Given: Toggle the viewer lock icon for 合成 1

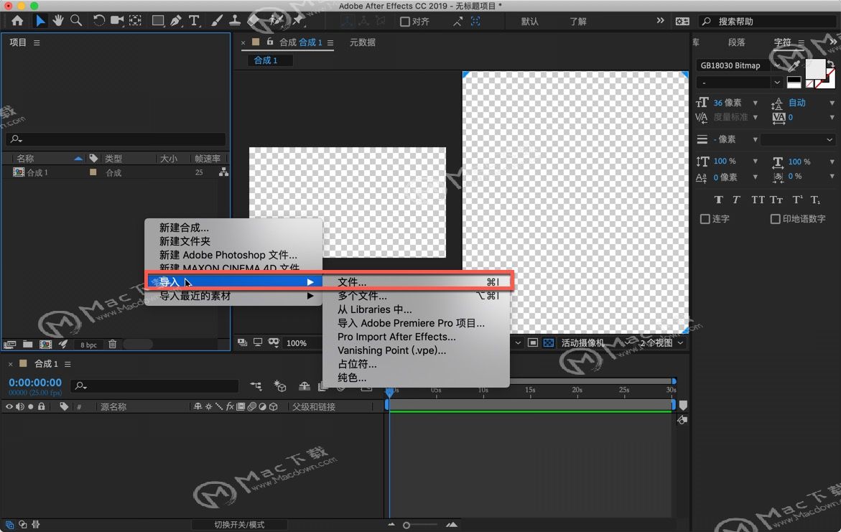Looking at the screenshot, I should 270,42.
